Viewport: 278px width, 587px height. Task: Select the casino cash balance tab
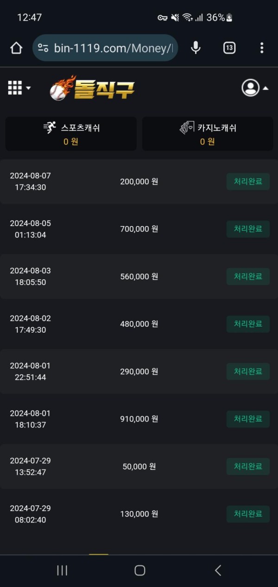click(207, 134)
